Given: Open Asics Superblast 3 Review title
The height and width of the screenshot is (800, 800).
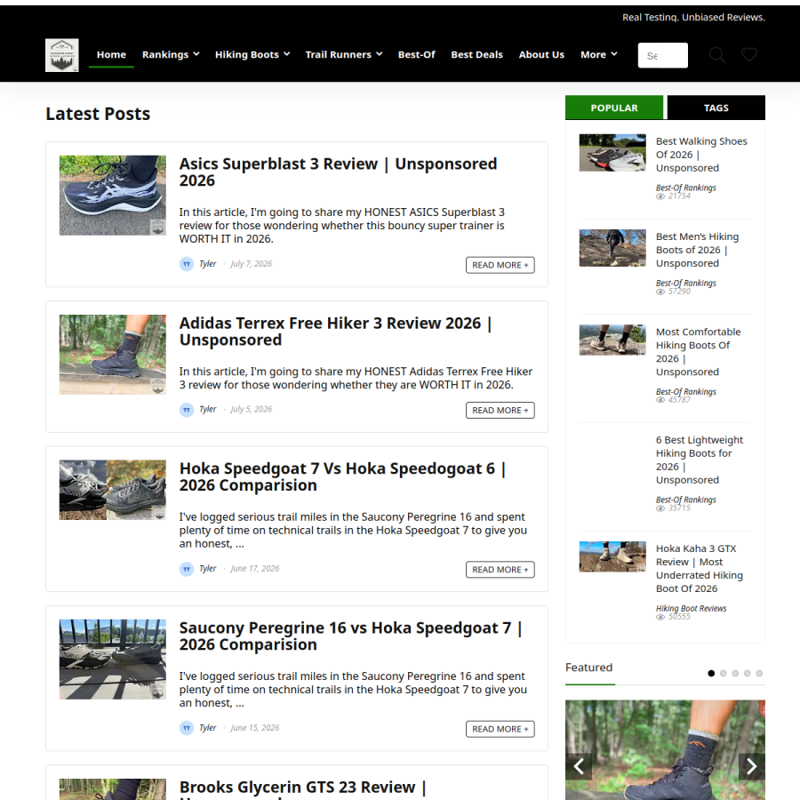Looking at the screenshot, I should 338,172.
